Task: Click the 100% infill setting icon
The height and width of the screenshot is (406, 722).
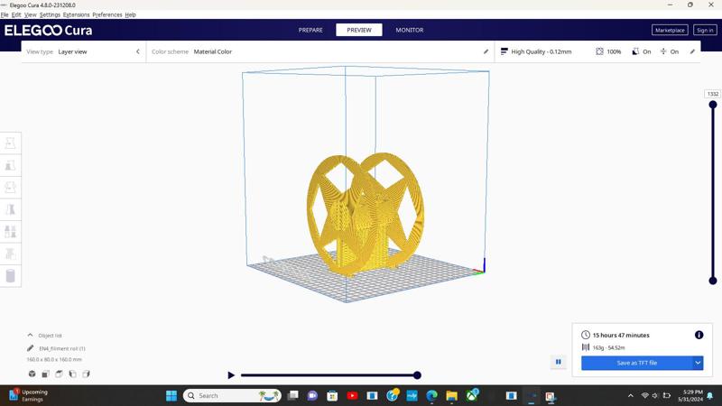Action: pos(599,51)
